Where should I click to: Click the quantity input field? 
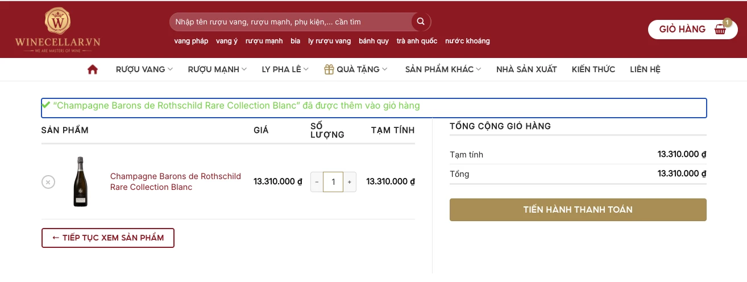coord(333,182)
